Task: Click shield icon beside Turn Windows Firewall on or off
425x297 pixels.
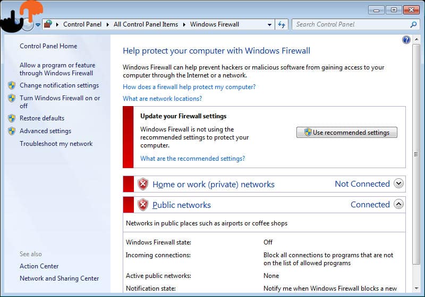Action: (x=12, y=98)
